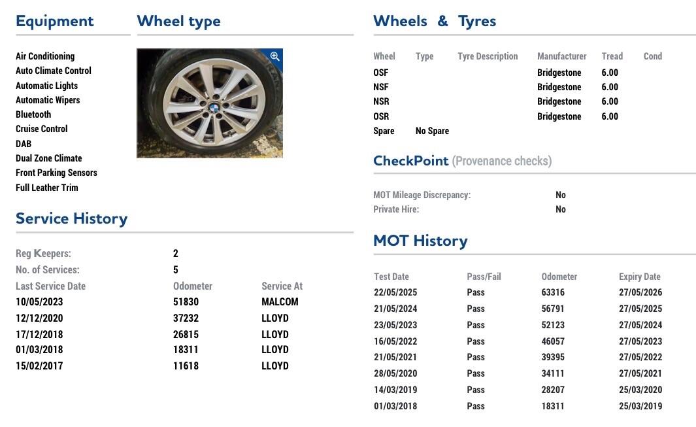Click the OSF wheel row label
The image size is (696, 427).
tap(380, 73)
